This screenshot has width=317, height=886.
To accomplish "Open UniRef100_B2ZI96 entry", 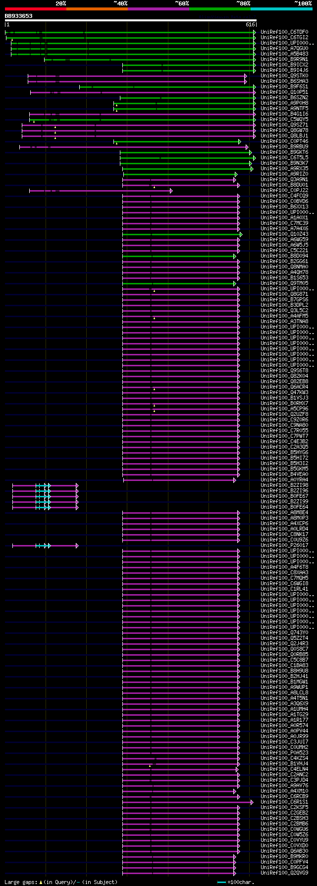I will [x=285, y=491].
